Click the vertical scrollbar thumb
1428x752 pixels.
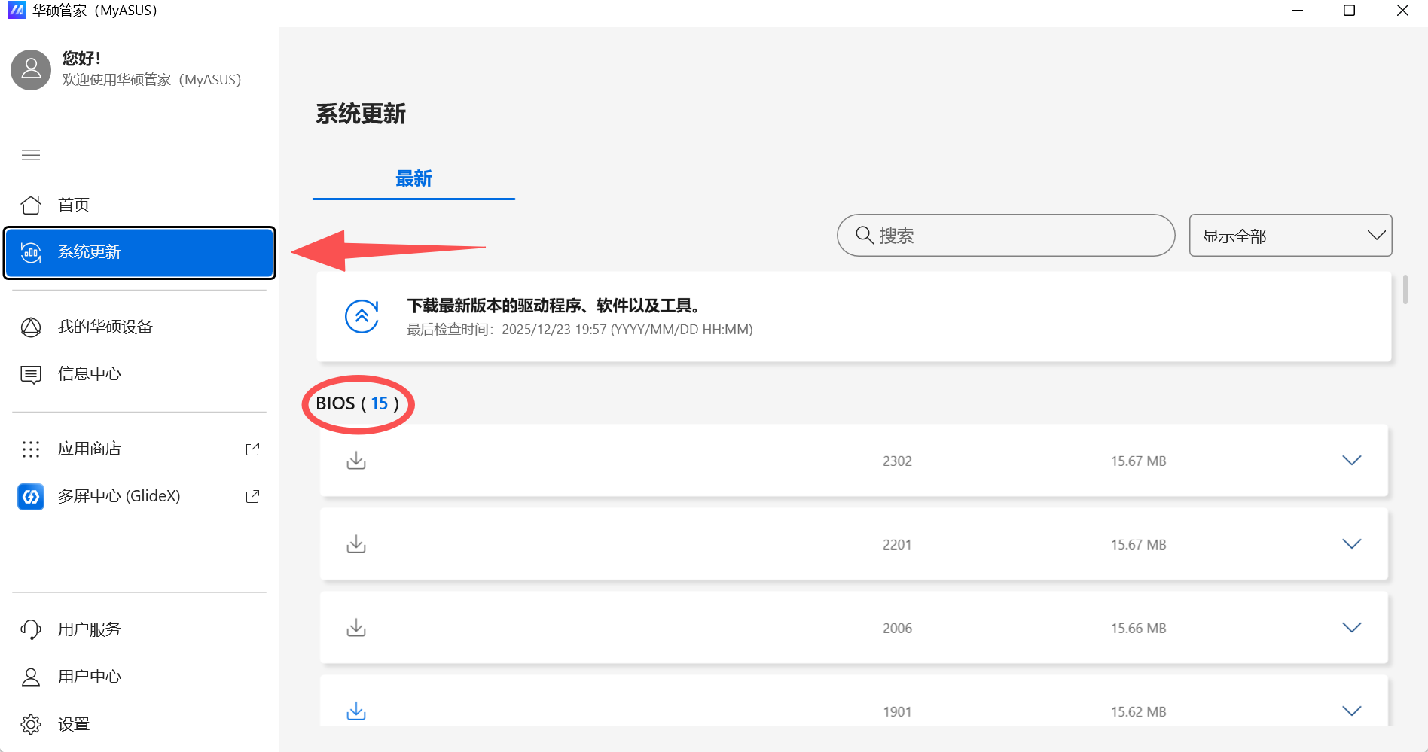pyautogui.click(x=1405, y=290)
